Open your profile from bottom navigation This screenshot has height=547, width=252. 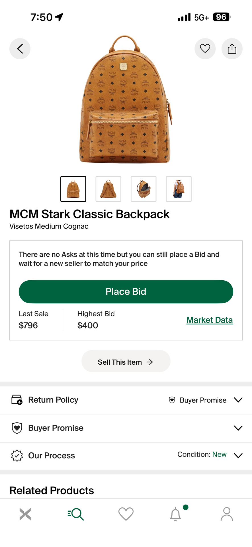coord(227,514)
